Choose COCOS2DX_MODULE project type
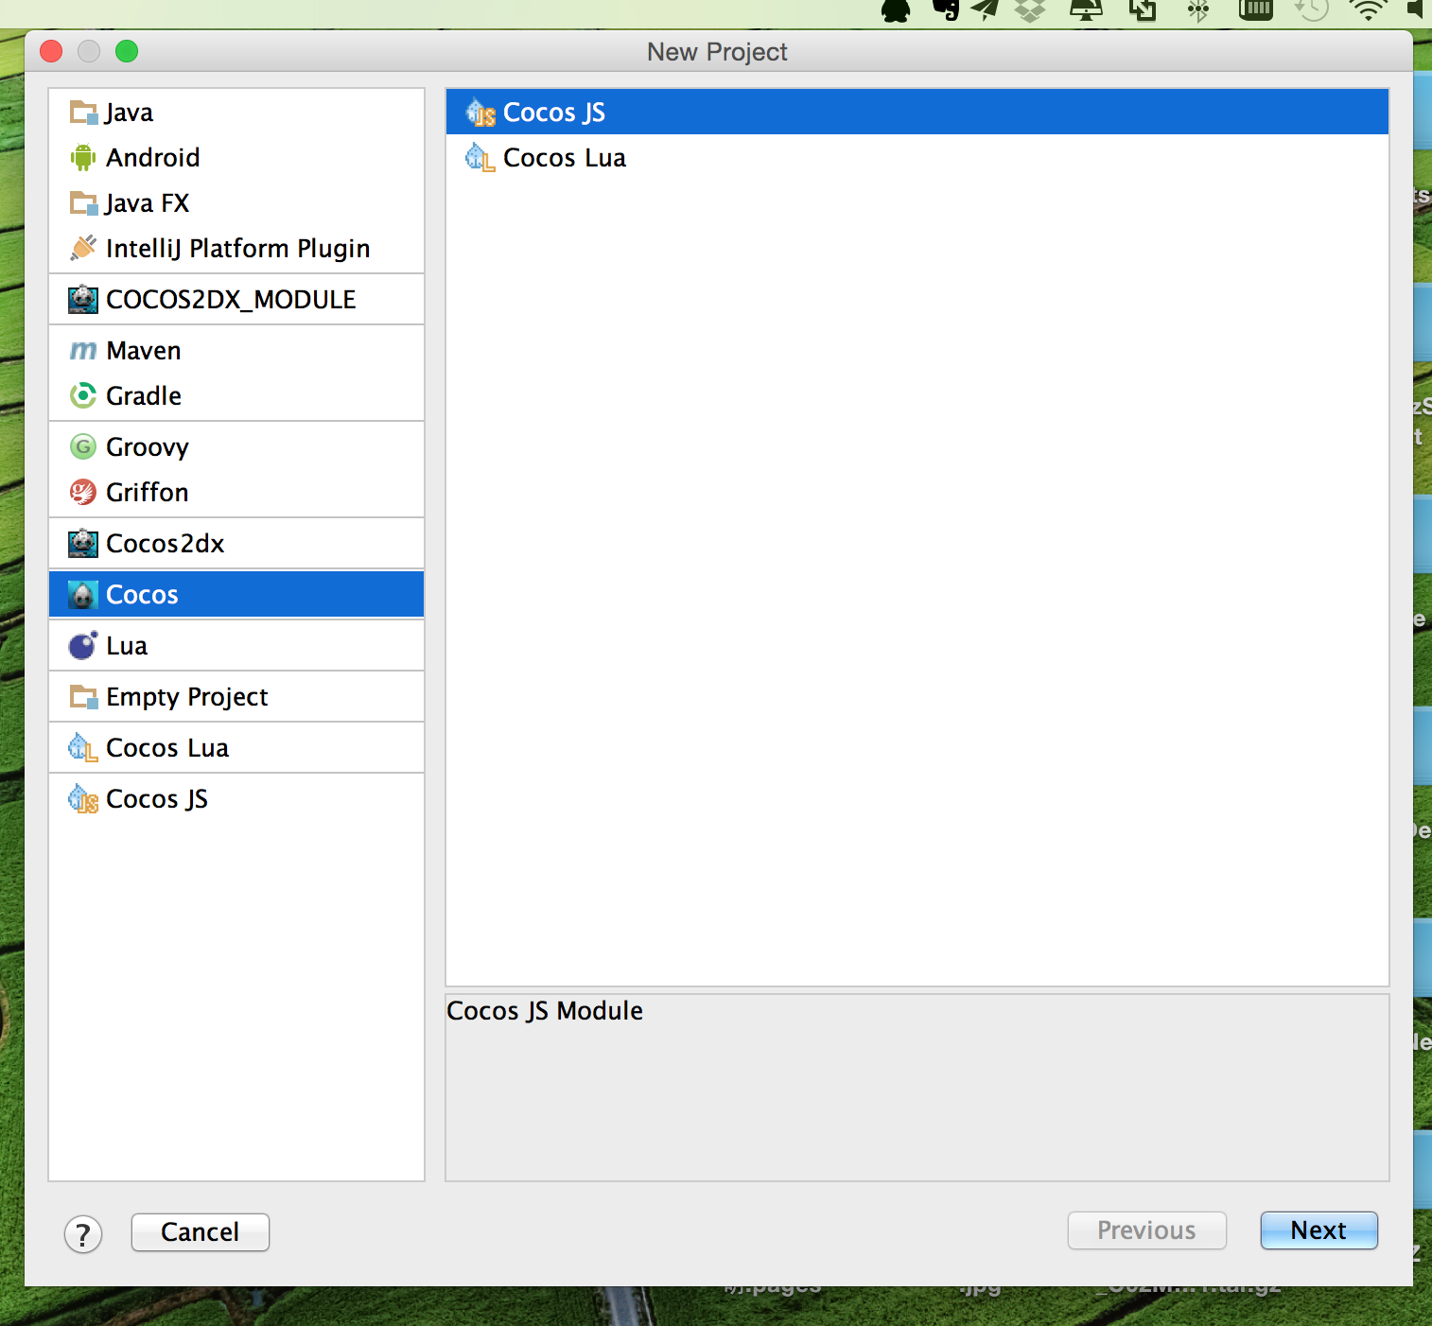 tap(231, 300)
